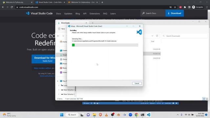Open the FAQ navigation link

[105, 13]
